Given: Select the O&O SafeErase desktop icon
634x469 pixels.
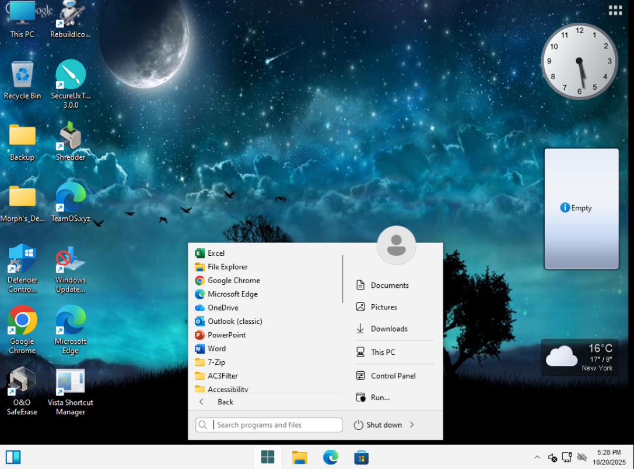Looking at the screenshot, I should [22, 392].
